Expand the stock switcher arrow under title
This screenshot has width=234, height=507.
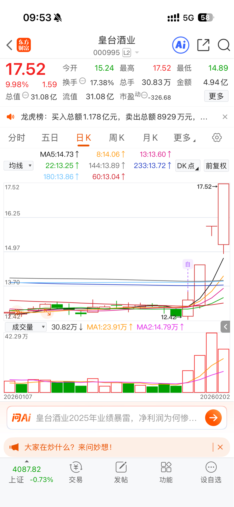pyautogui.click(x=137, y=53)
